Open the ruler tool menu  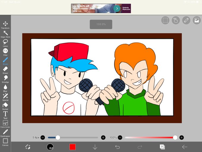point(186,20)
